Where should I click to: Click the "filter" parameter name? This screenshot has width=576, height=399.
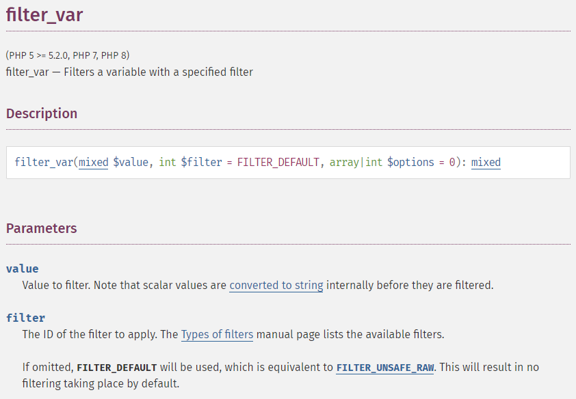tap(26, 318)
